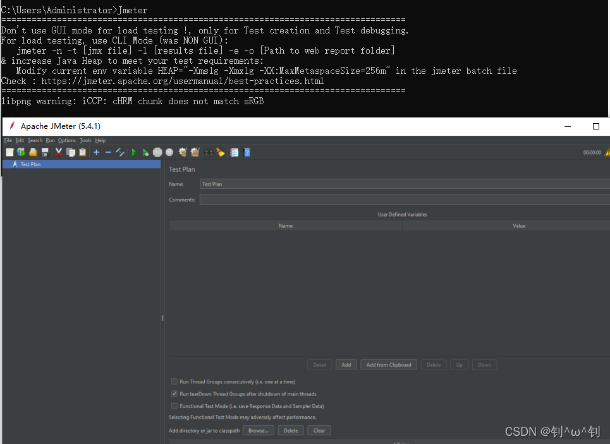The width and height of the screenshot is (610, 444).
Task: Minimize the Apache JMeter window
Action: click(x=568, y=126)
